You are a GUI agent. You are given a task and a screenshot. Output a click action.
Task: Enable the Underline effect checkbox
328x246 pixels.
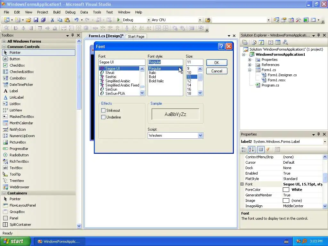pyautogui.click(x=103, y=117)
